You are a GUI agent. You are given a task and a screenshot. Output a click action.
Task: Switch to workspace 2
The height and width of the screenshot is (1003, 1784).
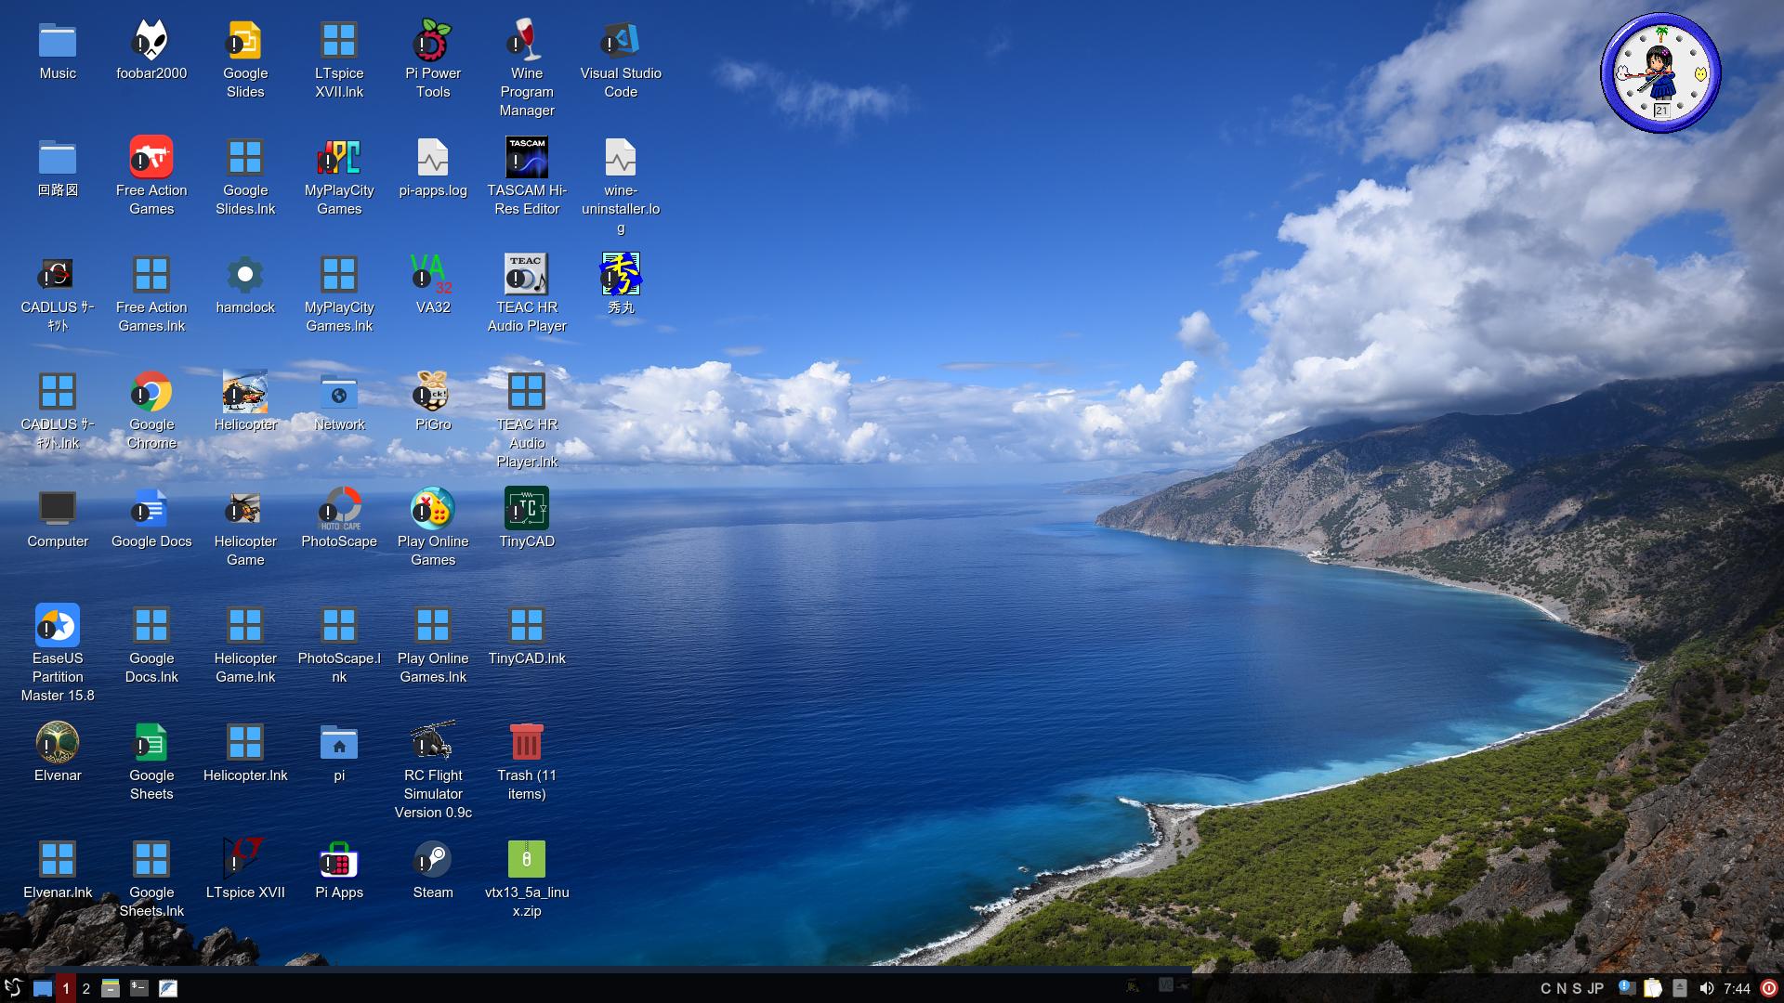(x=85, y=988)
